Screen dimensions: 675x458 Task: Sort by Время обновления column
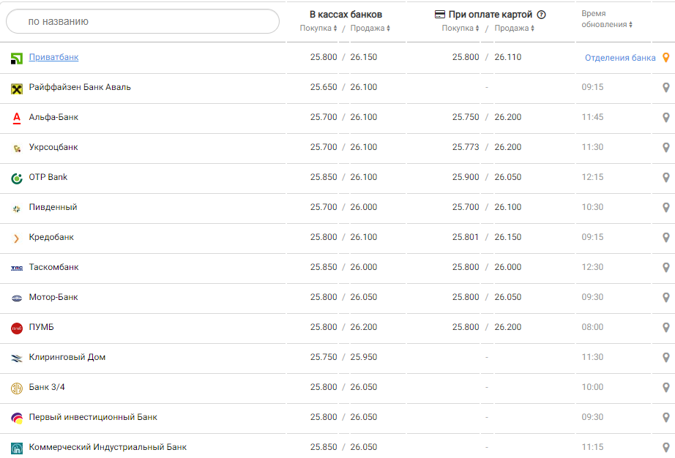607,24
